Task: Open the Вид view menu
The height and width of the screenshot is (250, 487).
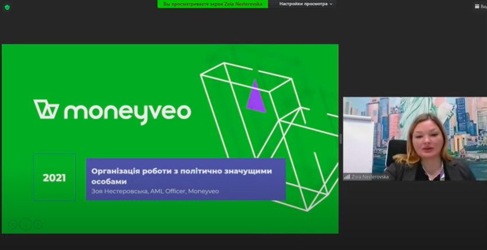Action: [x=483, y=6]
